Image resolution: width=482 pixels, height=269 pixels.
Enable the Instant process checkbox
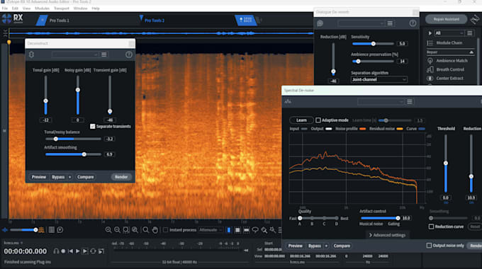point(165,229)
